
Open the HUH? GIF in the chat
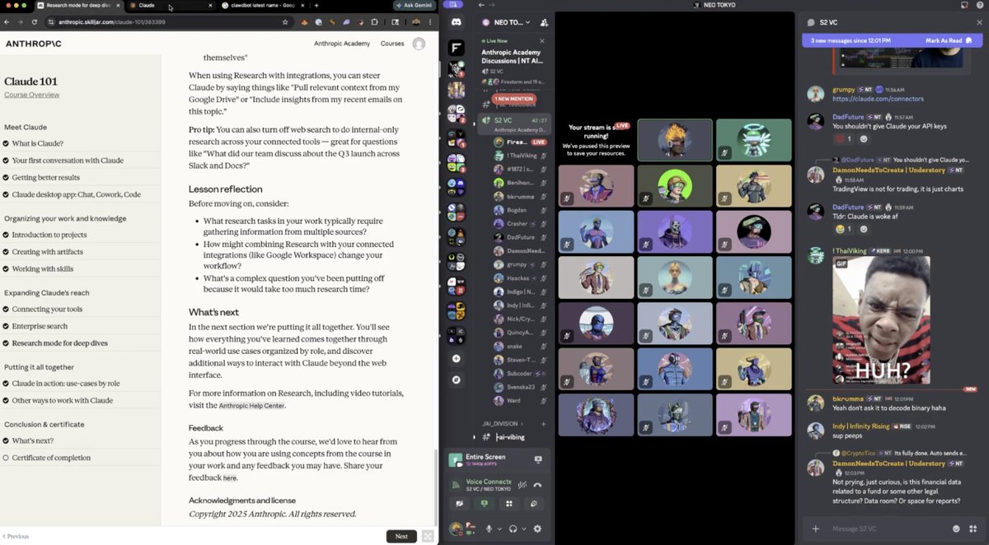click(x=881, y=319)
